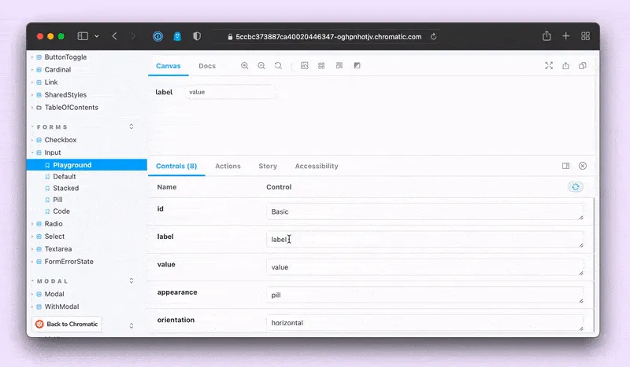Copy canvas link icon
630x367 pixels.
click(583, 66)
